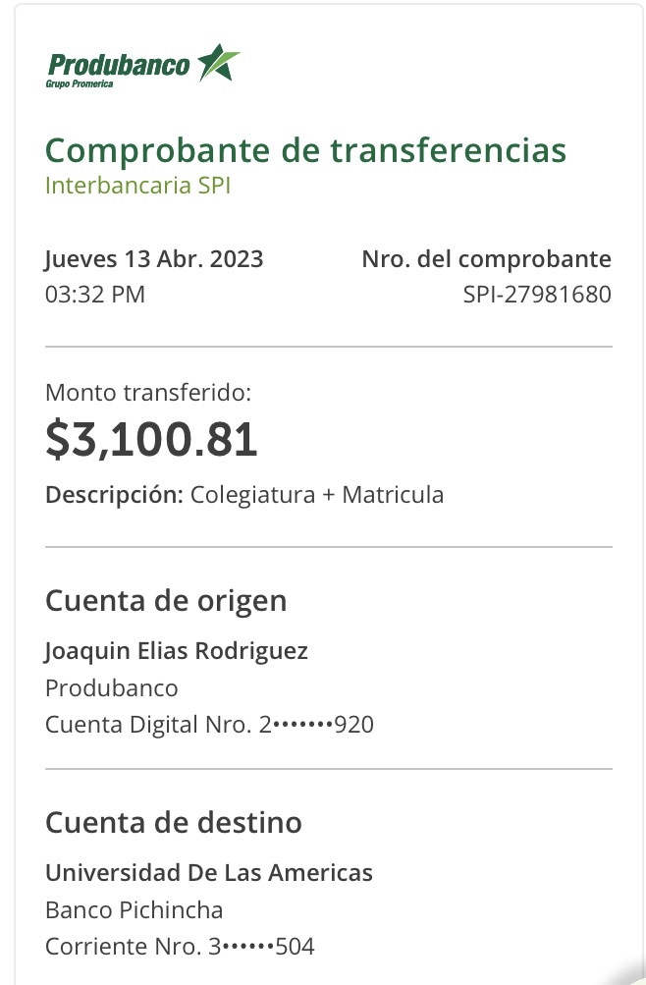The image size is (646, 985).
Task: Select the date Jueves 13 Abr. 2023
Action: (154, 259)
